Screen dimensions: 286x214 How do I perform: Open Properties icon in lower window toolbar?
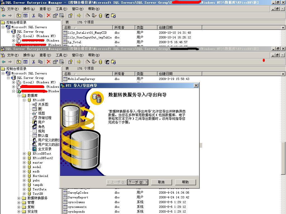(x=55, y=62)
